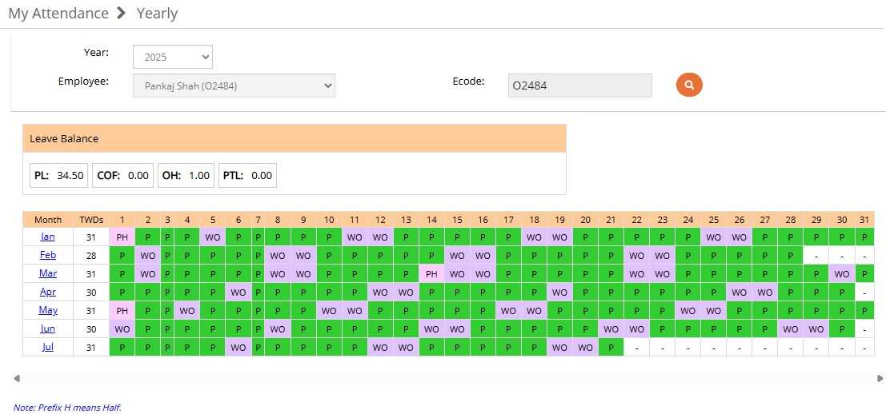Click My Attendance breadcrumb

coord(58,14)
